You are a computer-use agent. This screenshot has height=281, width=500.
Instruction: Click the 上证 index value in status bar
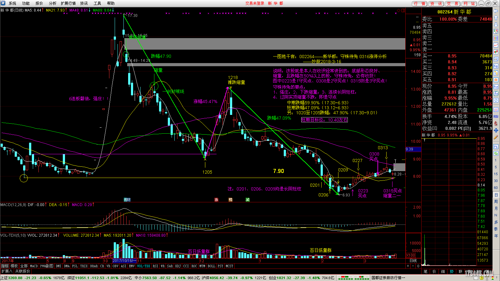15,278
